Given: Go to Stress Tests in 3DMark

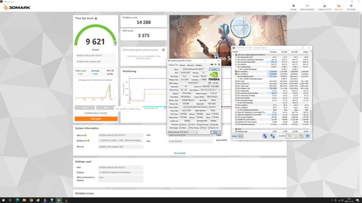Looking at the screenshot, I should 324,7.
